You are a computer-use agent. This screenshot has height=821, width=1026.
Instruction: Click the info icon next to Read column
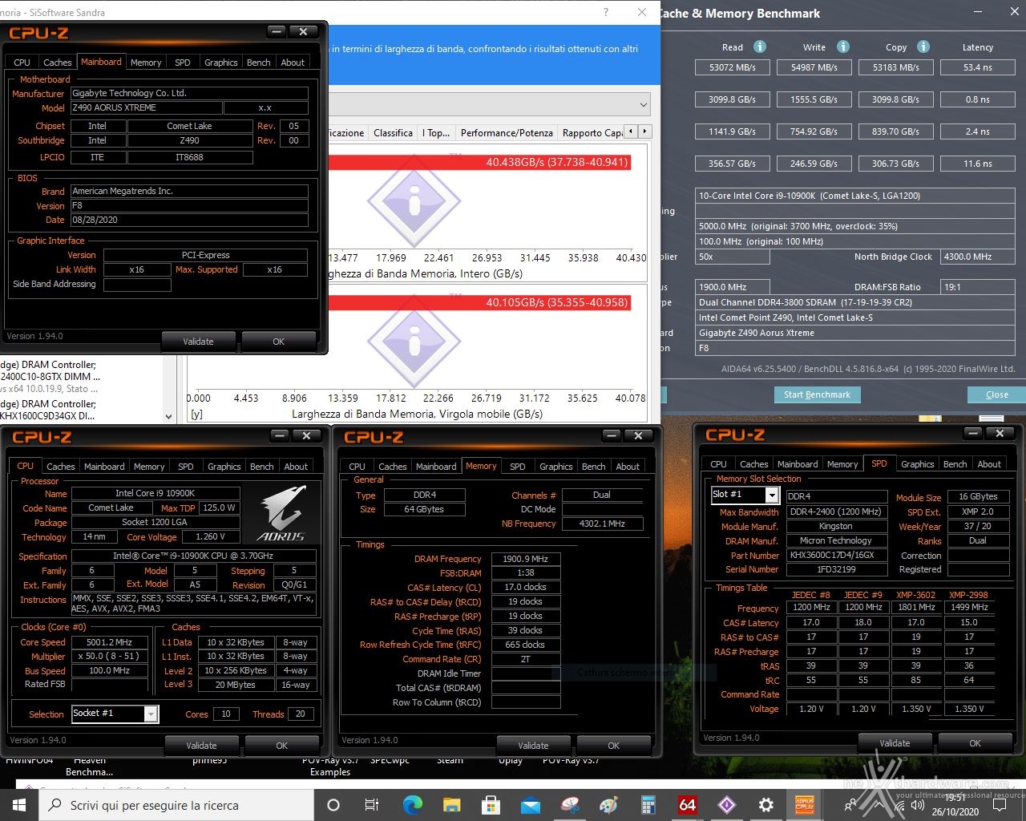pos(760,47)
